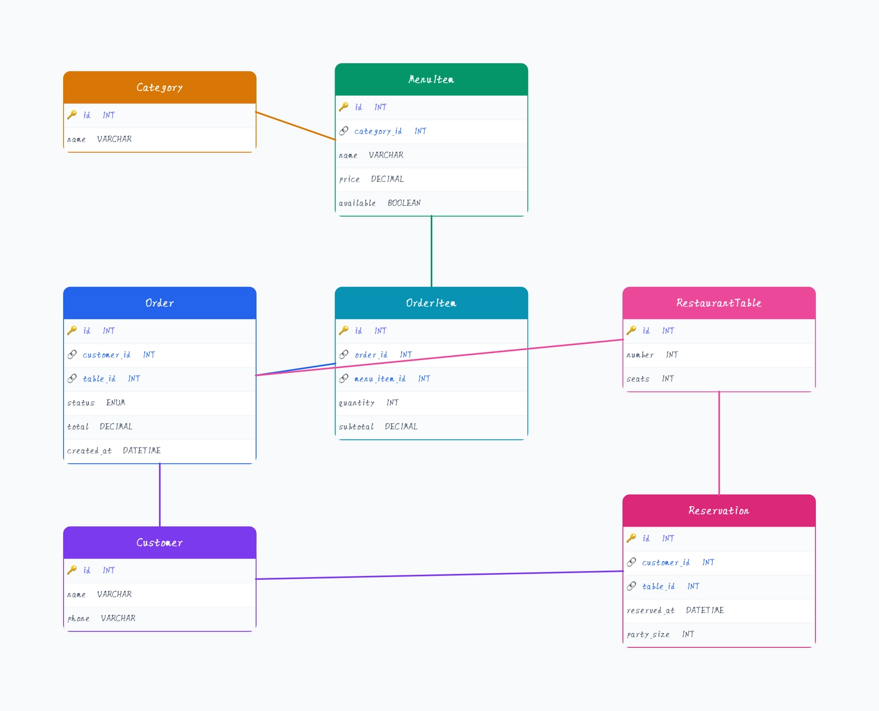This screenshot has width=879, height=711.
Task: Click the table_id field name in Reservation
Action: click(658, 586)
